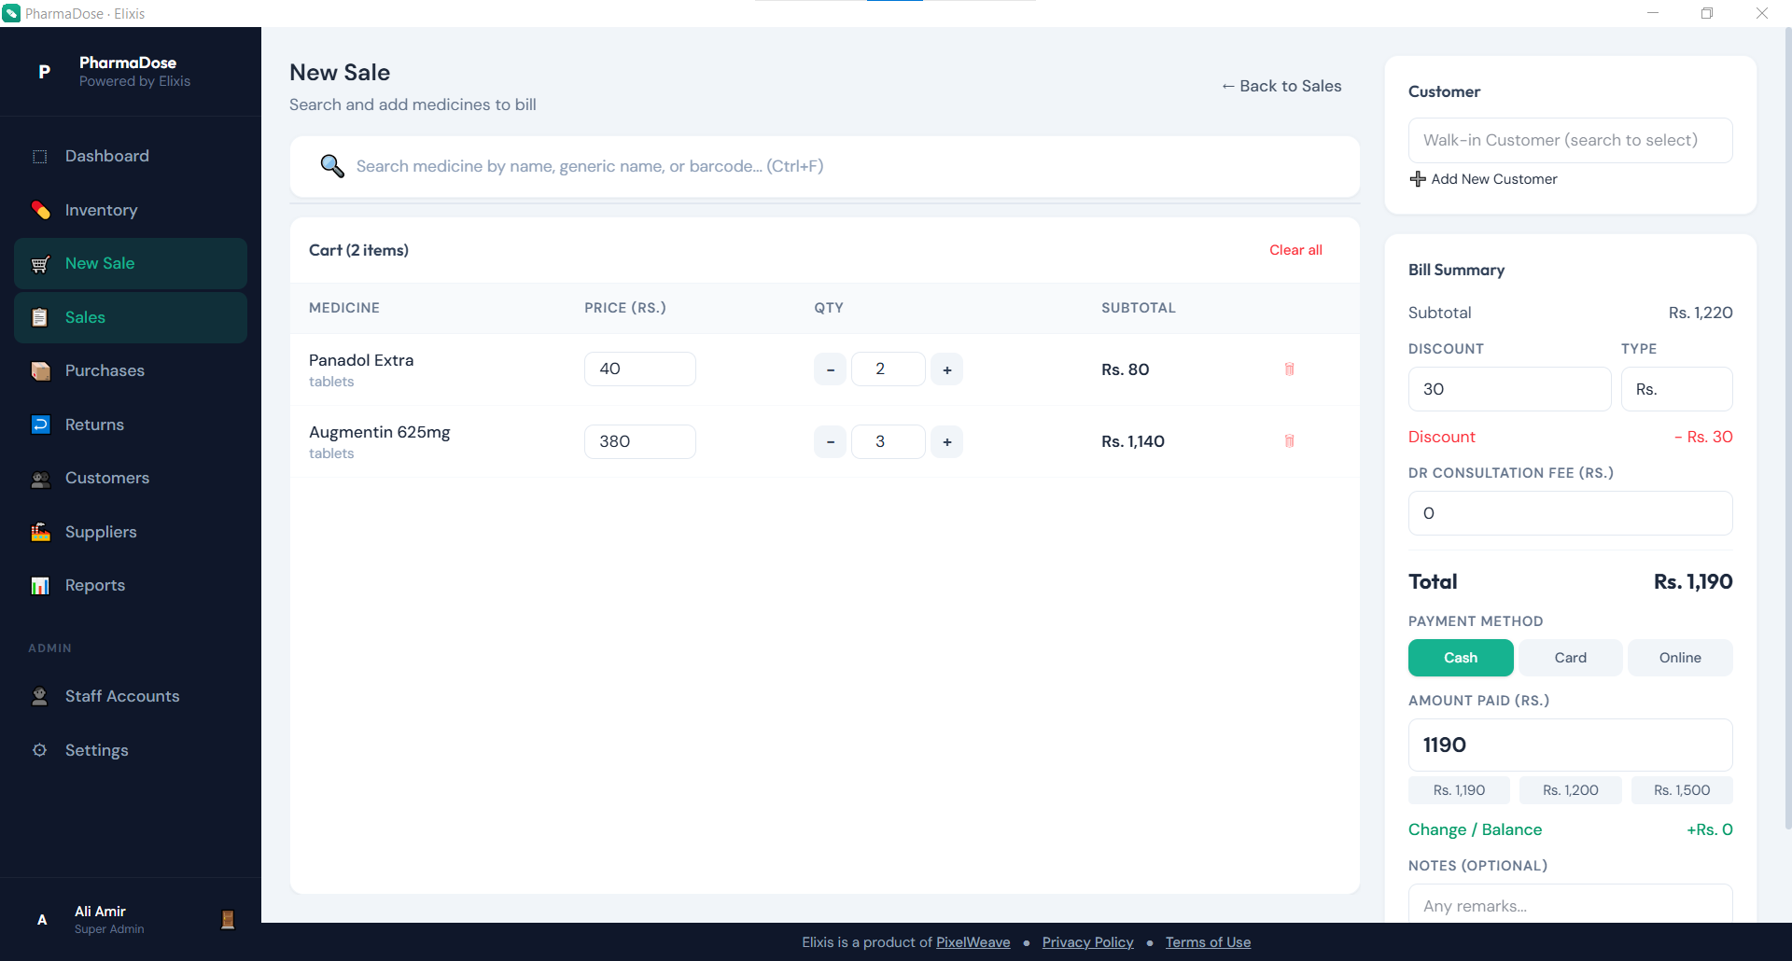Choose the Rs. 1,500 quick amount
Viewport: 1792px width, 961px height.
click(x=1682, y=790)
